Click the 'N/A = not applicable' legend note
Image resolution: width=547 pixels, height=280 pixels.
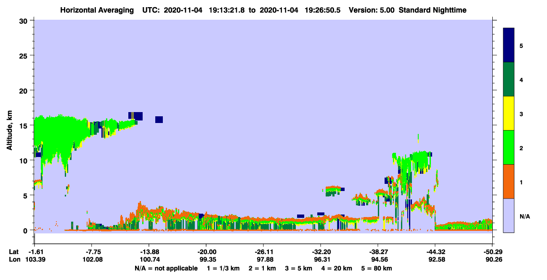(x=166, y=268)
